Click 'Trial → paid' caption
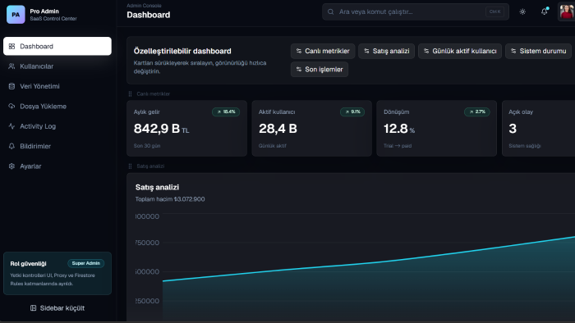Screen dimensions: 575x323 point(398,146)
